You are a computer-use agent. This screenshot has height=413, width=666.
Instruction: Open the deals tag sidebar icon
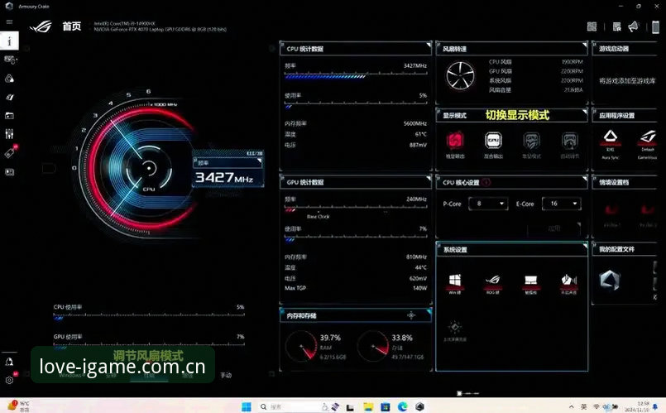9,153
